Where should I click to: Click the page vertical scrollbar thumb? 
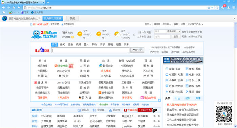235,36
